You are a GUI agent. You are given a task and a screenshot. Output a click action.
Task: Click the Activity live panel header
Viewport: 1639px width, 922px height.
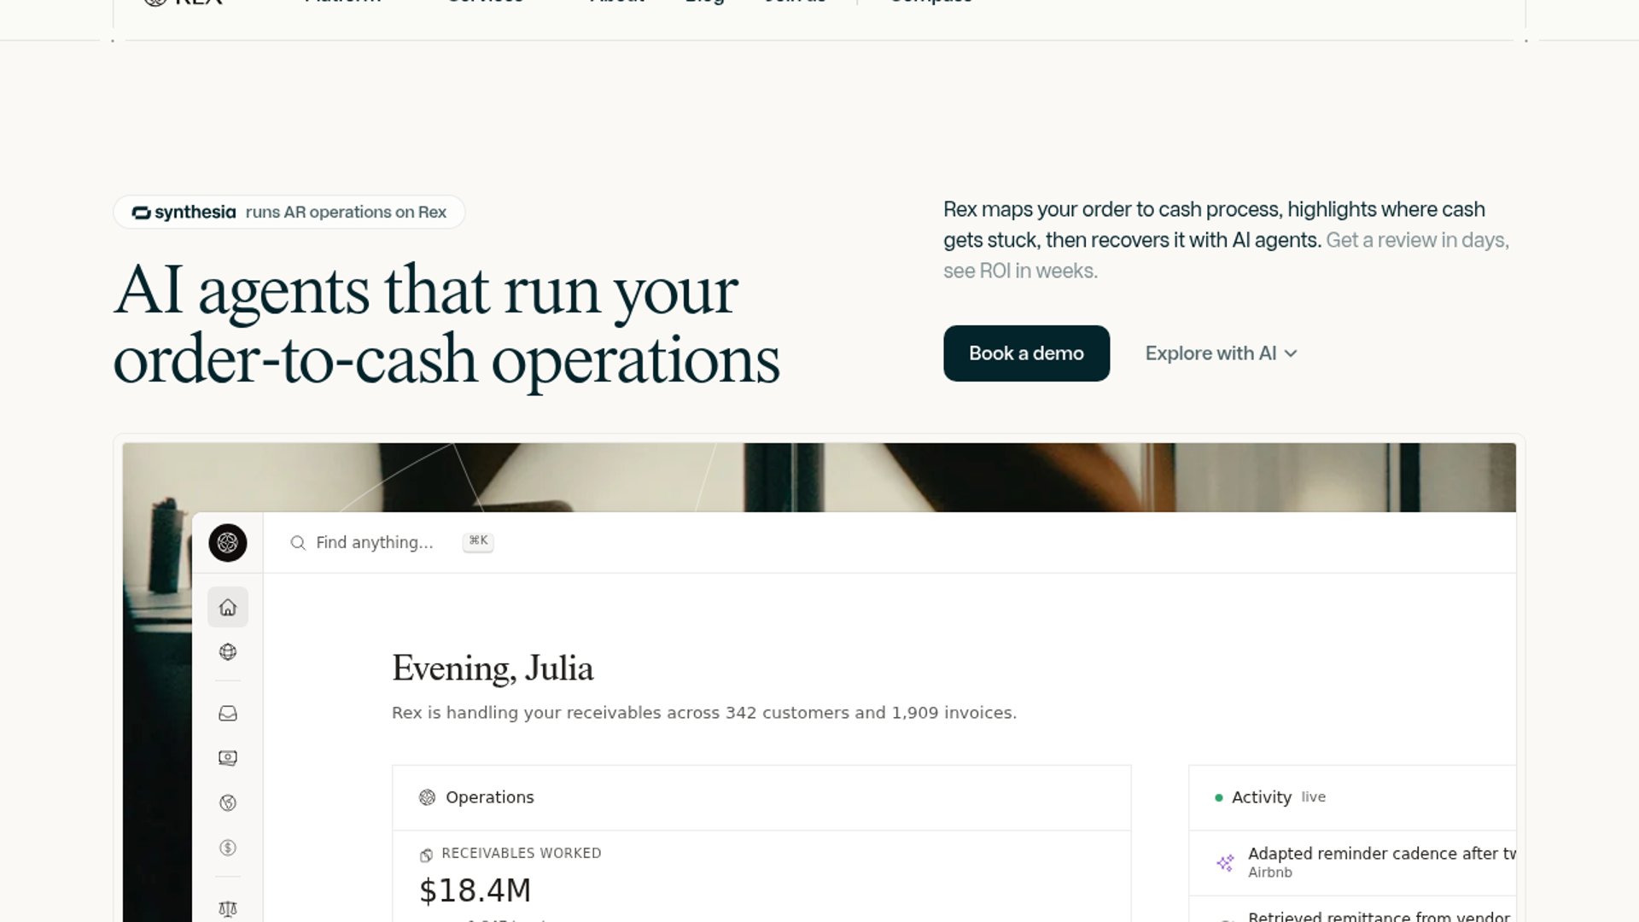[x=1353, y=797]
